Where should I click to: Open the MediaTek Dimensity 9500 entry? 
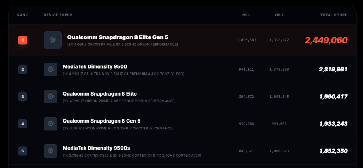[x=95, y=66]
